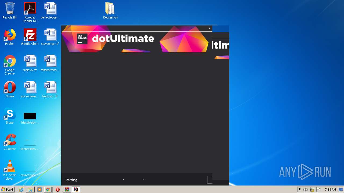Open the volume control in the tray
This screenshot has height=193, width=344.
coord(306,190)
